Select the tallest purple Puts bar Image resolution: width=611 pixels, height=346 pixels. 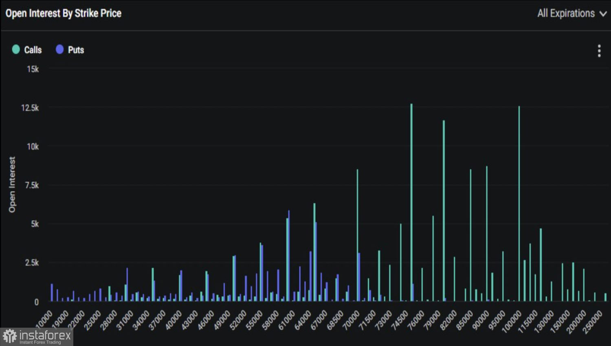(x=289, y=256)
